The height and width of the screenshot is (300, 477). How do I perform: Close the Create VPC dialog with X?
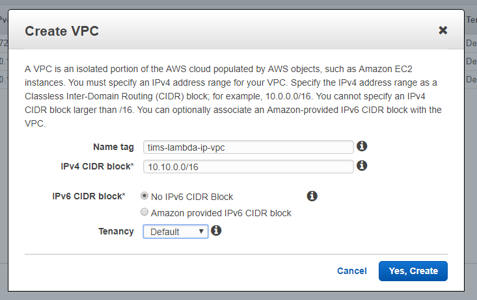click(443, 30)
